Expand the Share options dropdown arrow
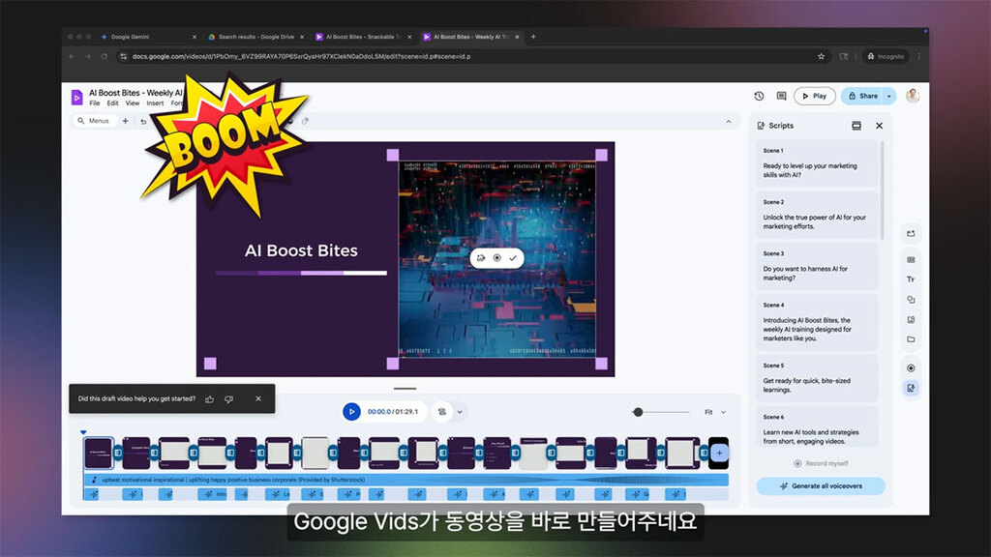The image size is (991, 557). click(x=889, y=96)
